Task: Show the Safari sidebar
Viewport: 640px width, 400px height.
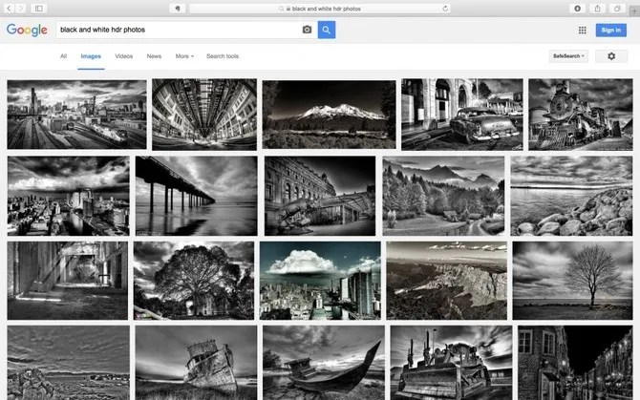Action: point(39,8)
